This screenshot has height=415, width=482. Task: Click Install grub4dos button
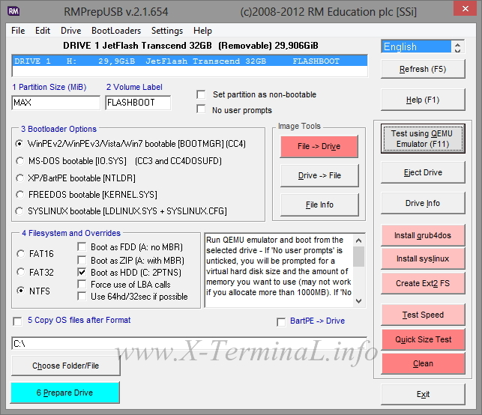(x=423, y=235)
